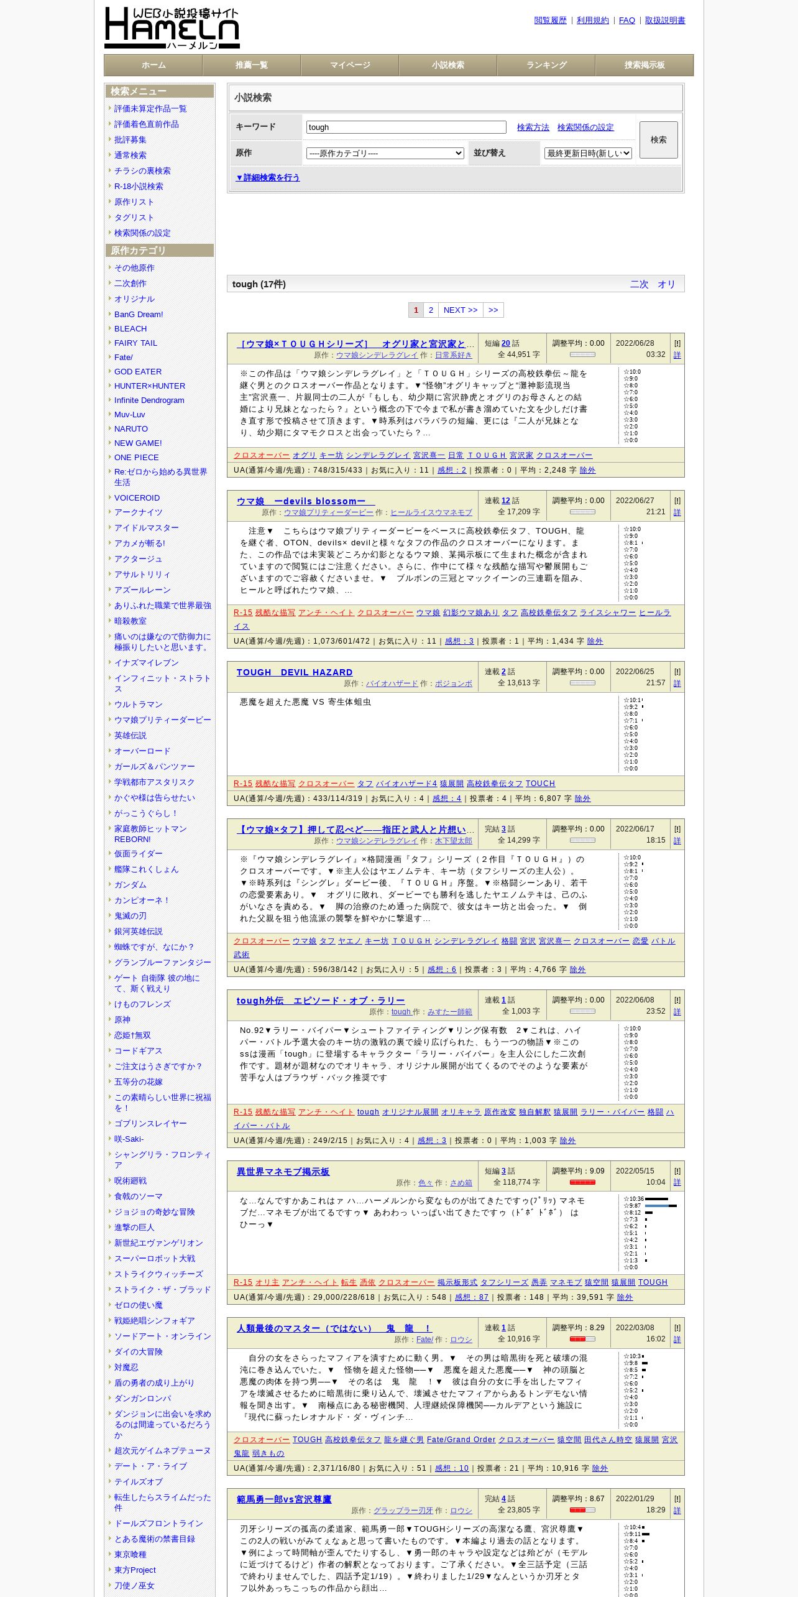Click NEXT >> pagination button
The width and height of the screenshot is (798, 1597).
(x=461, y=310)
